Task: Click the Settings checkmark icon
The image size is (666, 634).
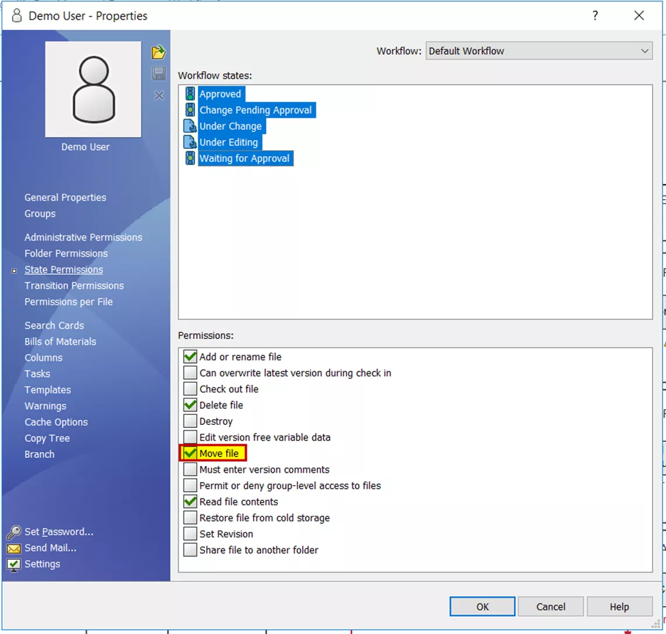Action: (14, 565)
